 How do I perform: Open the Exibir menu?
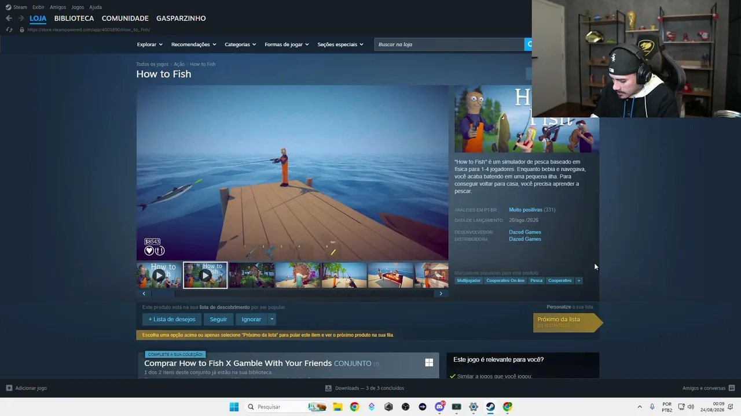pos(38,7)
